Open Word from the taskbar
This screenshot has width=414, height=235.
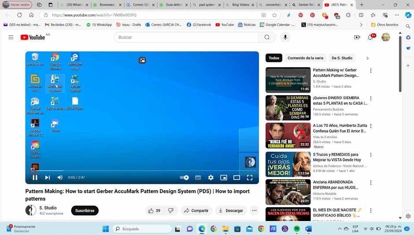pyautogui.click(x=309, y=229)
